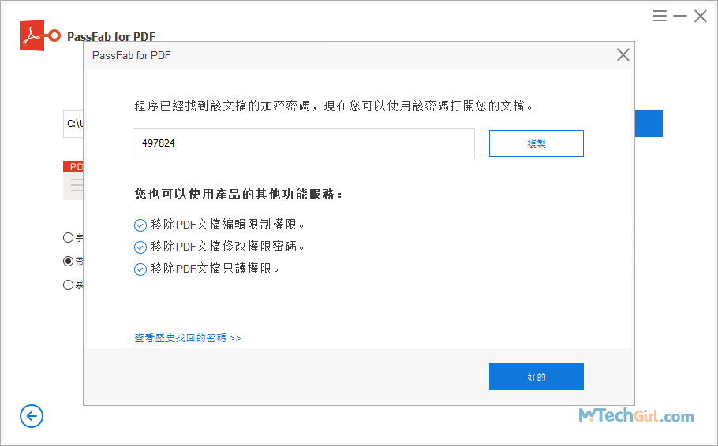Image resolution: width=718 pixels, height=446 pixels.
Task: Select the third attack mode radio button
Action: click(x=68, y=285)
